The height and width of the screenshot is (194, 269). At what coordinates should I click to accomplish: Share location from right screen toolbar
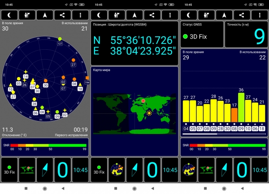click(242, 15)
